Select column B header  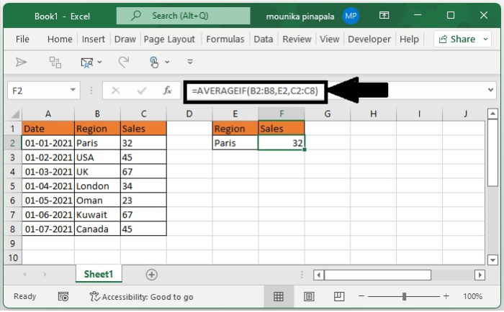(x=97, y=114)
